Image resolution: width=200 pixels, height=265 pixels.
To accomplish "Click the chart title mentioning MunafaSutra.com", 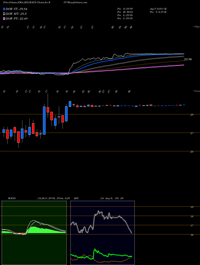I will (45, 2).
